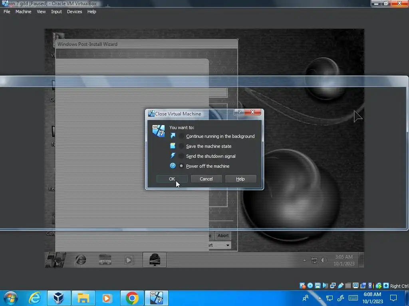Click the shared folders status icon

348,286
